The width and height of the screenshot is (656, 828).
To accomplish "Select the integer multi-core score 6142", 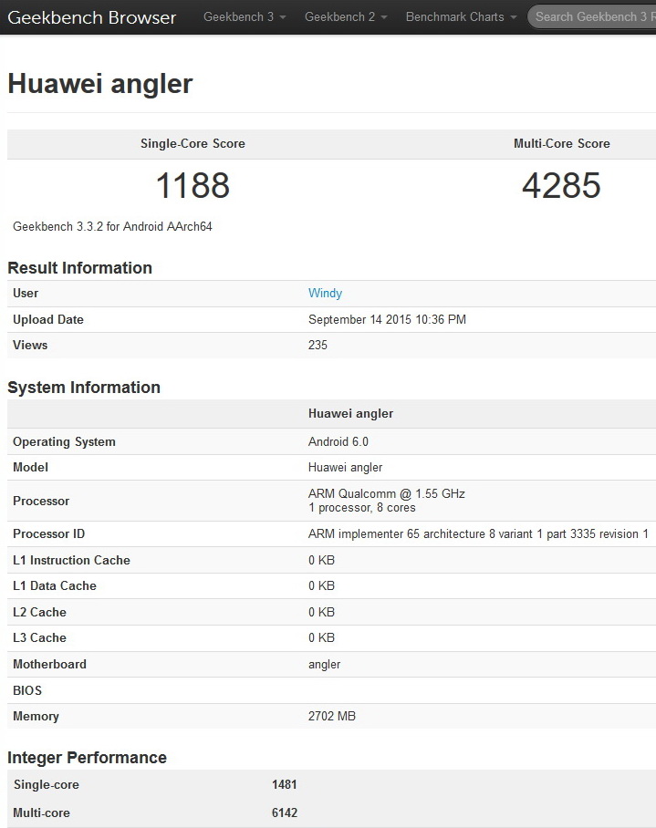I will pyautogui.click(x=284, y=812).
